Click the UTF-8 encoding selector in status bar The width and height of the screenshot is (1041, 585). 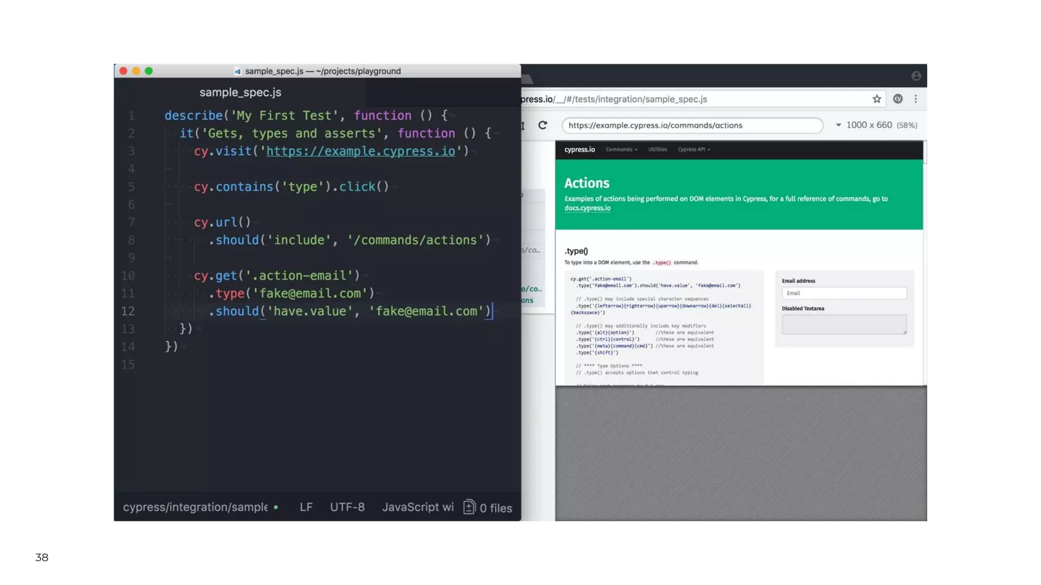[347, 507]
